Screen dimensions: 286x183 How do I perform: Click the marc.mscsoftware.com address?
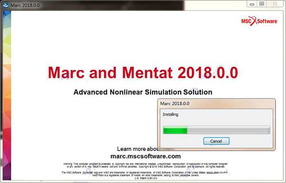145,156
